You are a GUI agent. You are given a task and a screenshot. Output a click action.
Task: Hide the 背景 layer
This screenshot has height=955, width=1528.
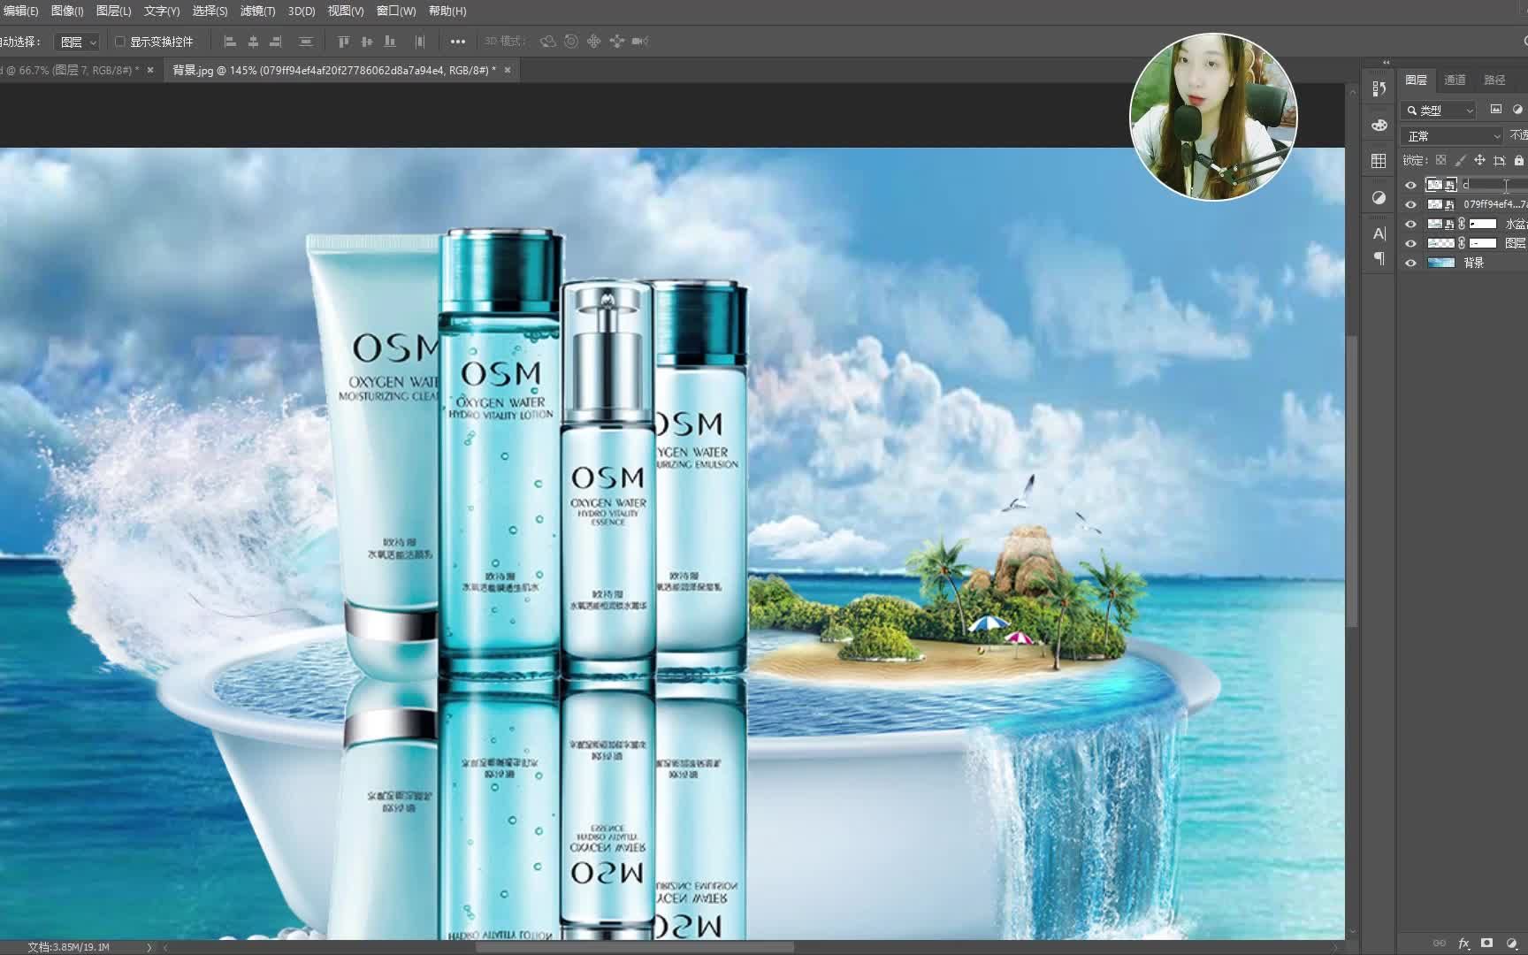1410,263
